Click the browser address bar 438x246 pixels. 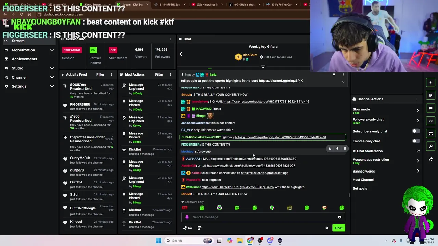pyautogui.click(x=171, y=14)
